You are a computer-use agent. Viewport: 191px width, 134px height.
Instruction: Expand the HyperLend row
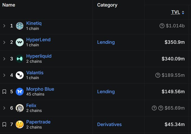click(4, 42)
